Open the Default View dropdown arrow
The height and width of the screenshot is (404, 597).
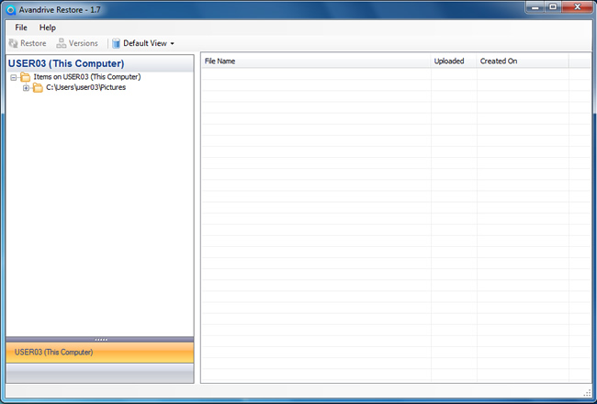click(x=172, y=43)
